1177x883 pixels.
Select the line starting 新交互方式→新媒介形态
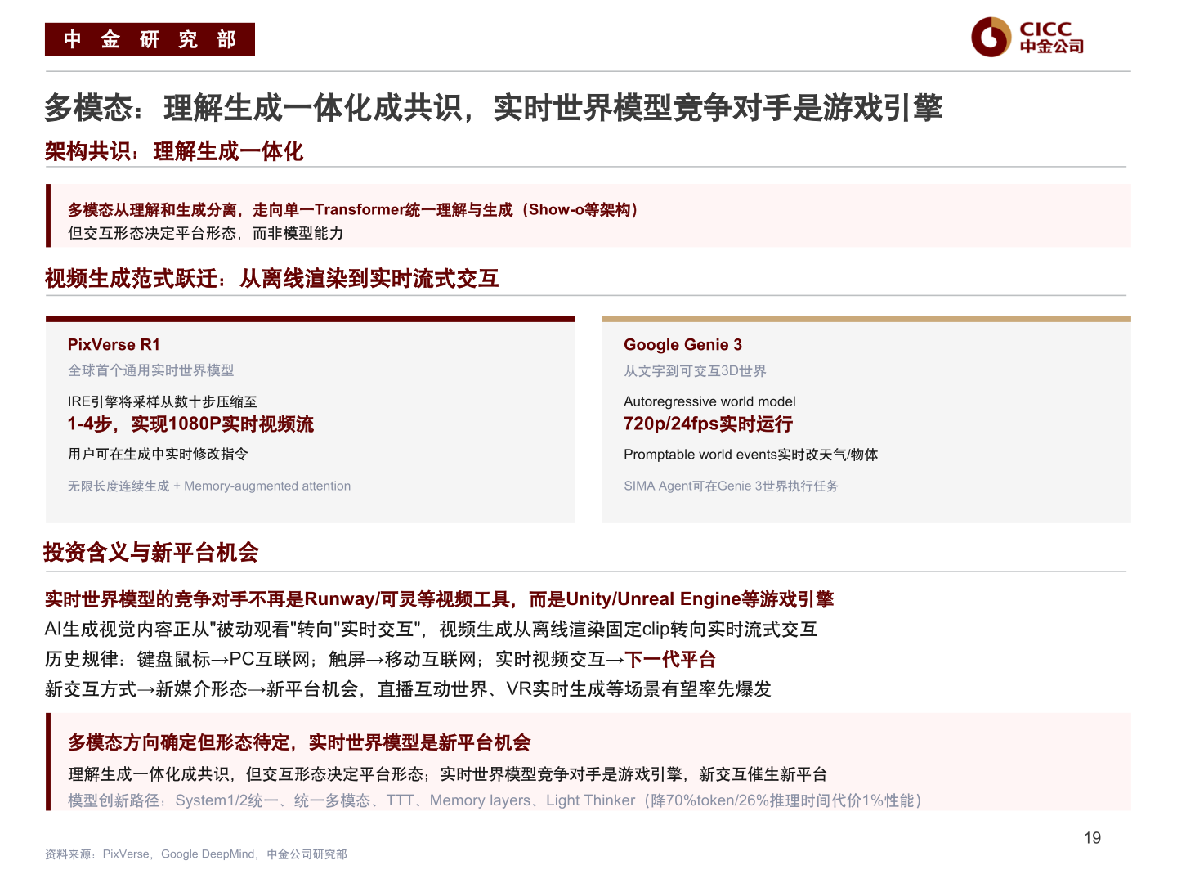click(409, 689)
